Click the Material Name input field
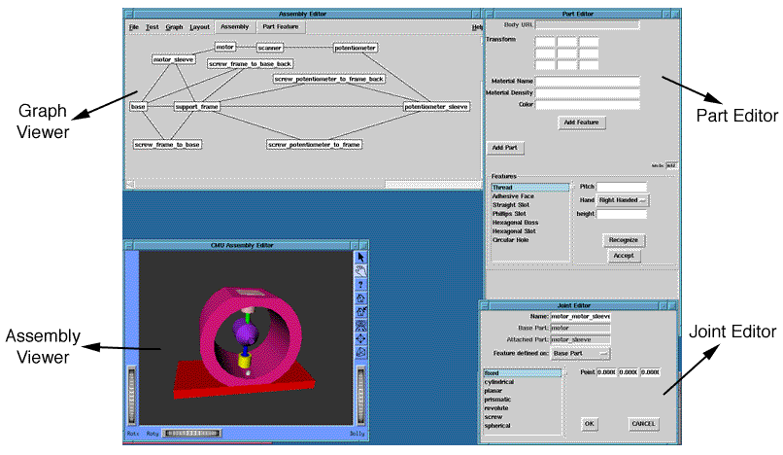 587,82
